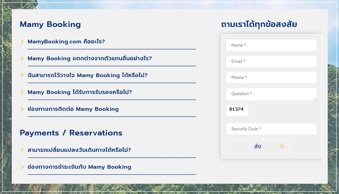Expand the 'MamyBooking.com คืออะไร?' chevron arrow
339x194 pixels.
(22, 42)
